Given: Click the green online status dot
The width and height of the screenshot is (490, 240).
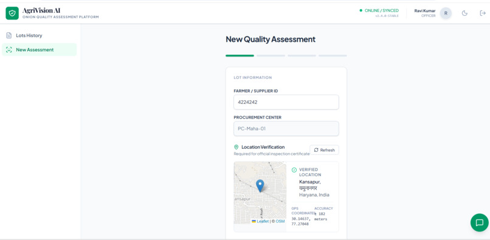Looking at the screenshot, I should (361, 10).
